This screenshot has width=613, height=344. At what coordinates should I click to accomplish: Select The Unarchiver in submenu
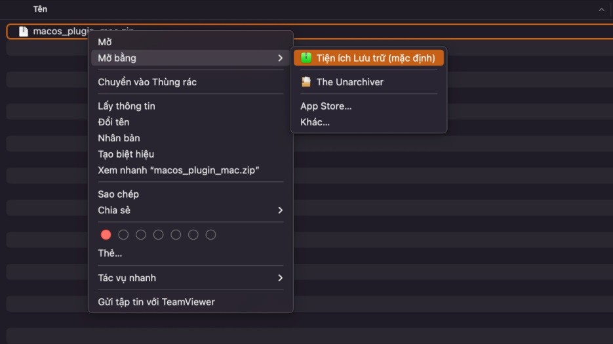[368, 82]
